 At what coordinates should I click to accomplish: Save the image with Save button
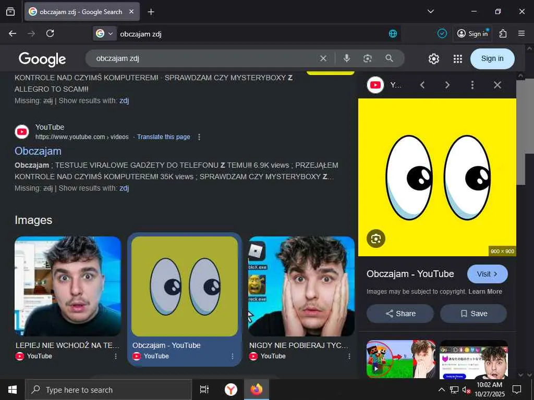click(474, 313)
